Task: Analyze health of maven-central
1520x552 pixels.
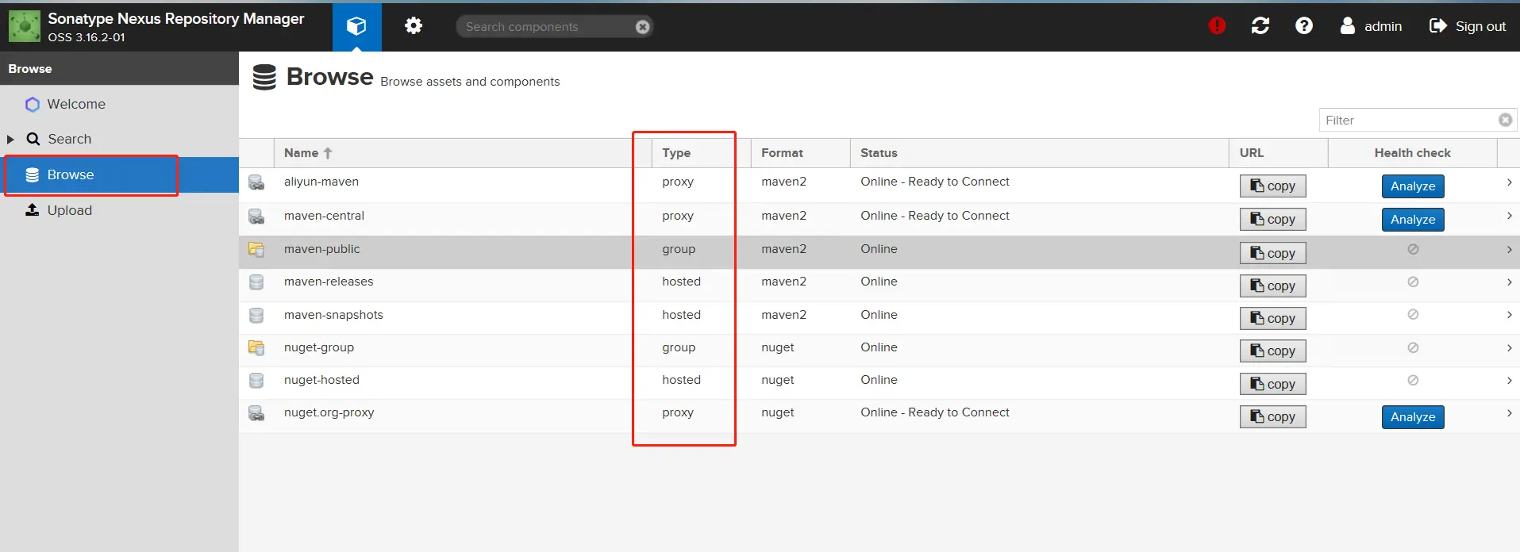Action: 1413,220
